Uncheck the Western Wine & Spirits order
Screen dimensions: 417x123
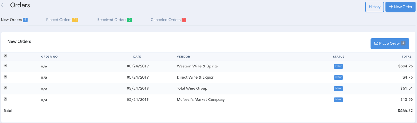(x=5, y=66)
